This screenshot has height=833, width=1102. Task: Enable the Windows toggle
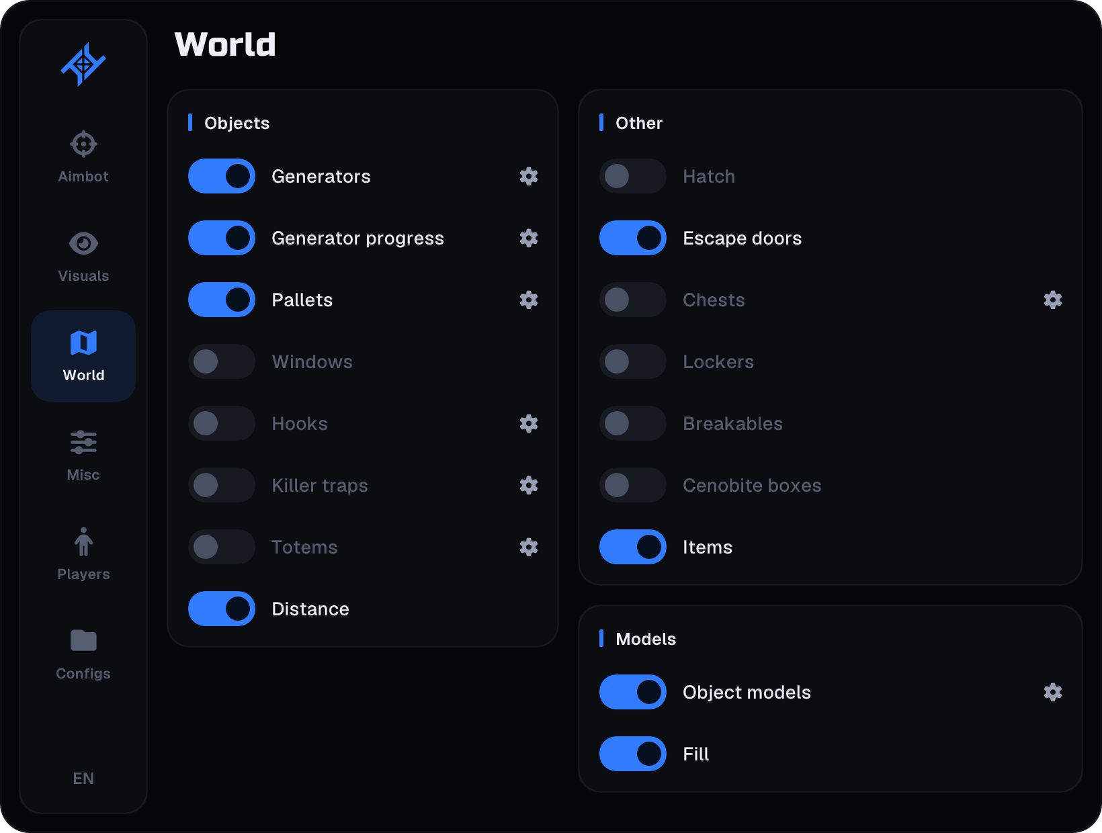click(x=222, y=361)
